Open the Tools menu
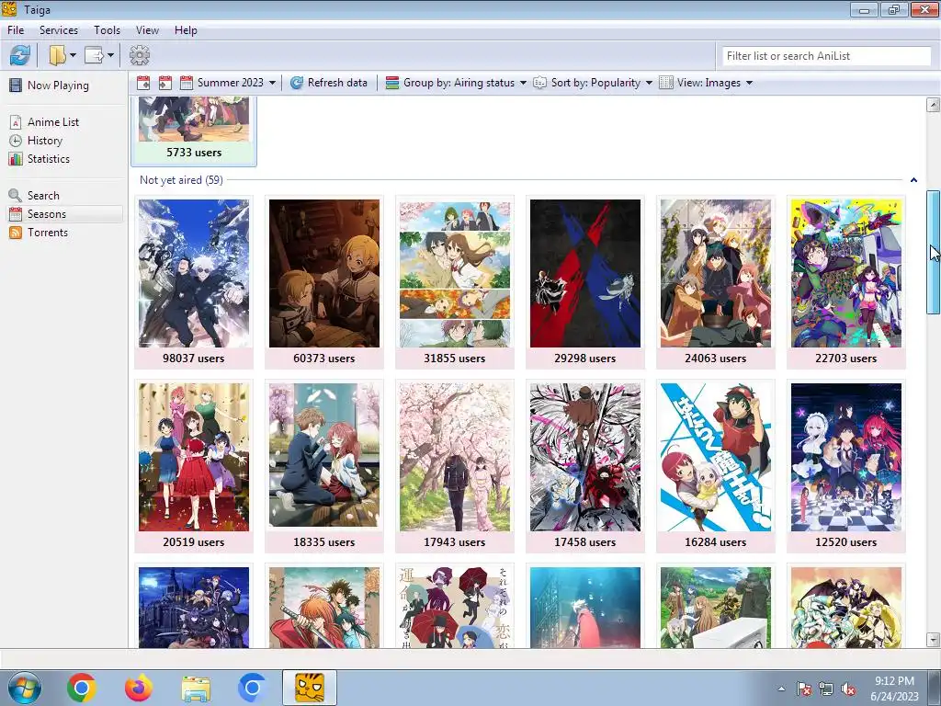Screen dimensions: 941x706 pyautogui.click(x=107, y=30)
